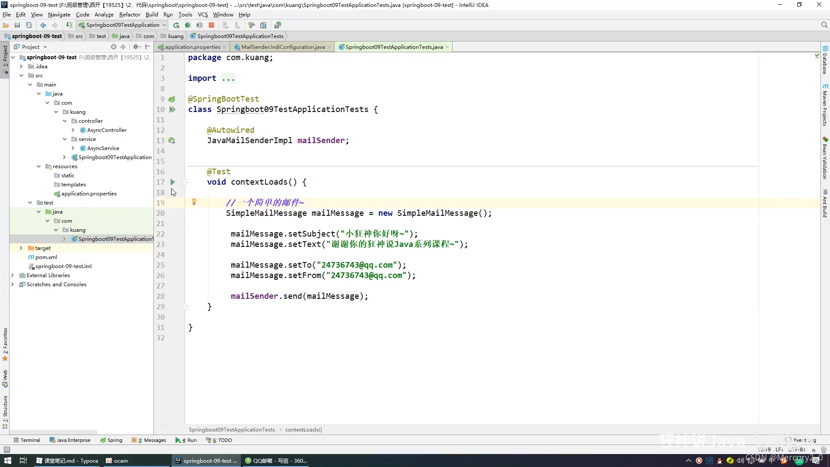Expand the .idea folder
This screenshot has height=467, width=830.
[x=21, y=66]
